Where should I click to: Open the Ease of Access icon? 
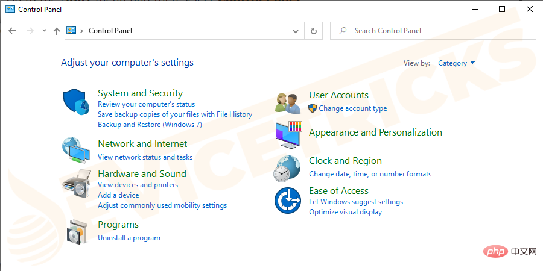[287, 201]
